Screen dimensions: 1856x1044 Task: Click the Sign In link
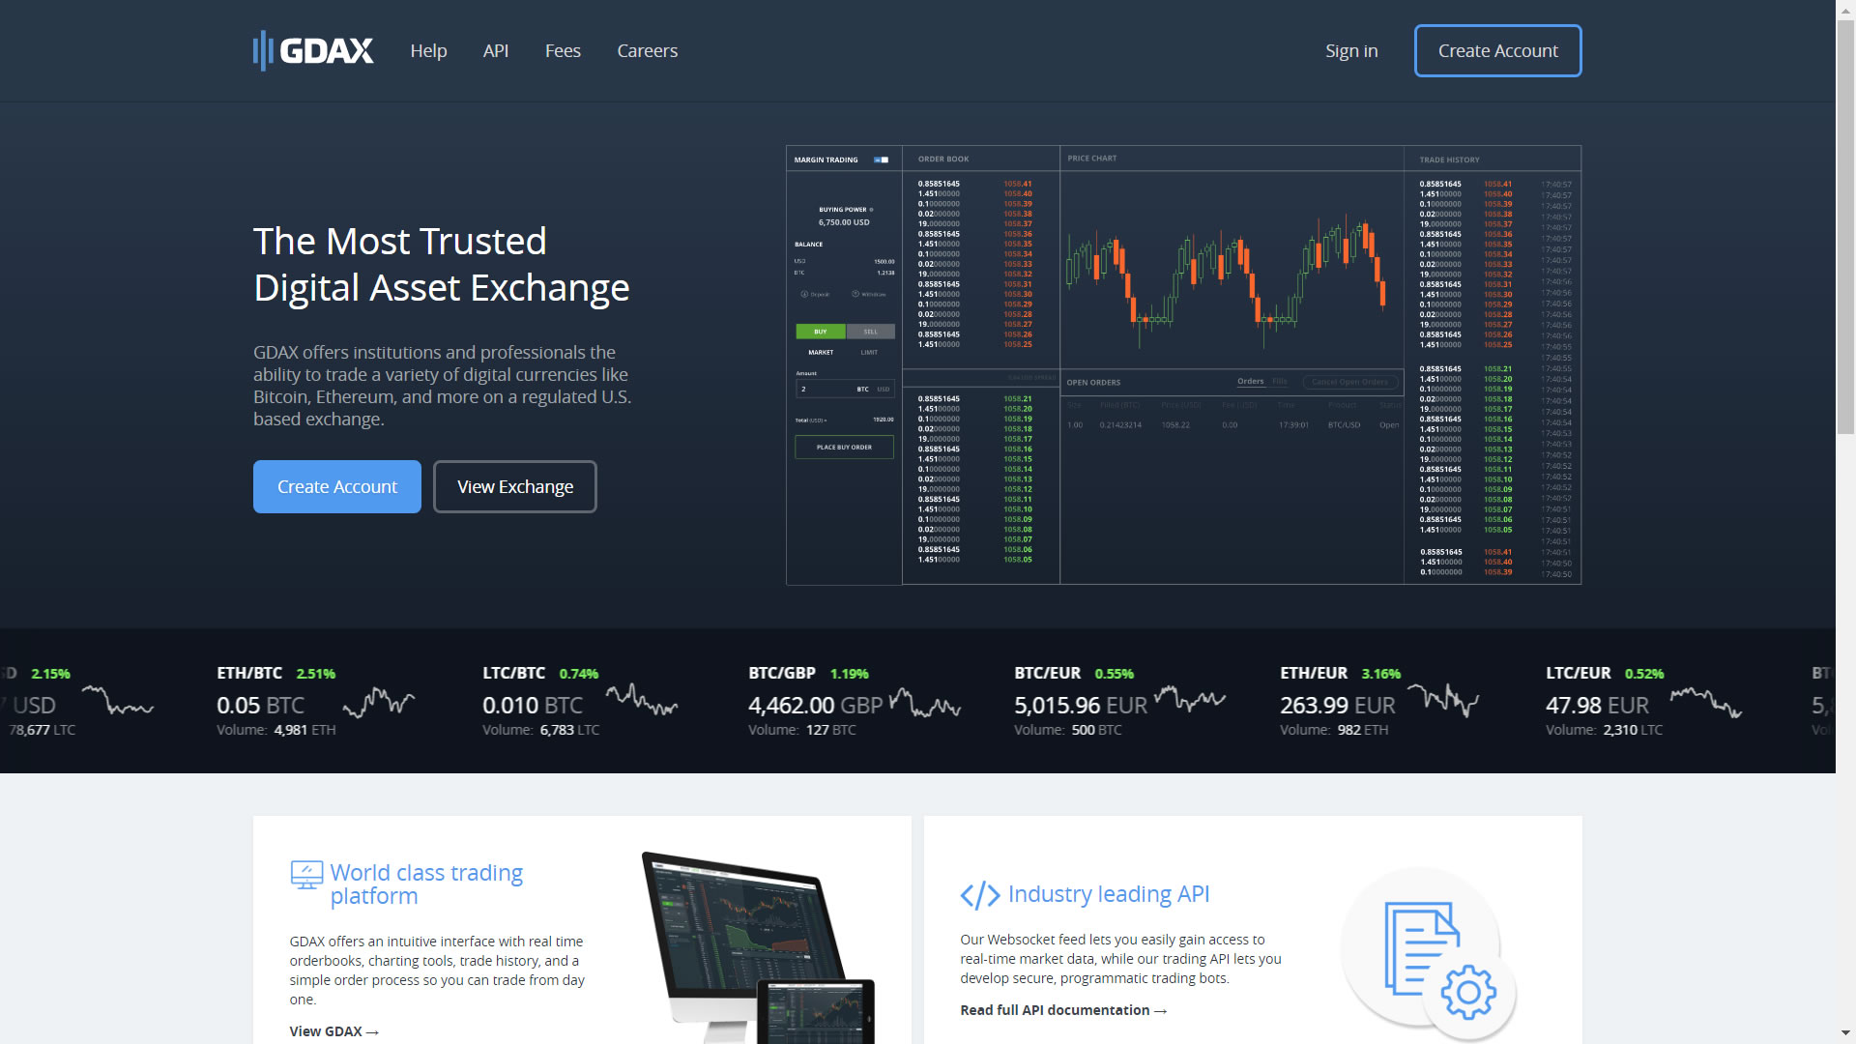click(x=1351, y=51)
